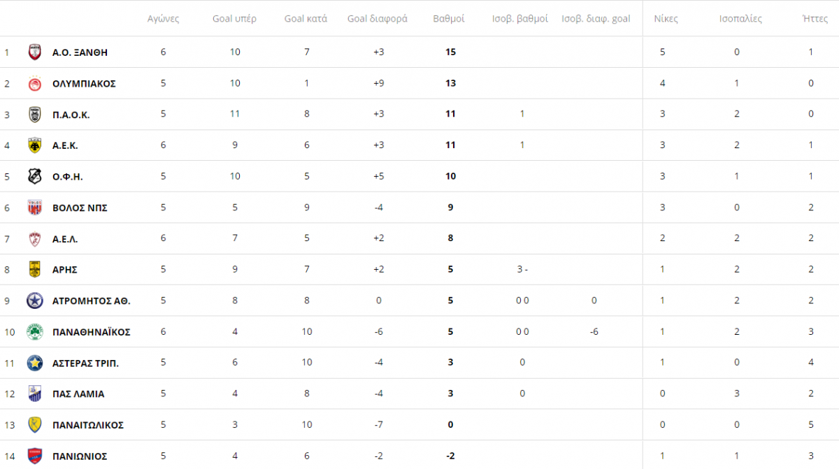Click the Α.Ε.Κ. yellow team logo

click(35, 145)
